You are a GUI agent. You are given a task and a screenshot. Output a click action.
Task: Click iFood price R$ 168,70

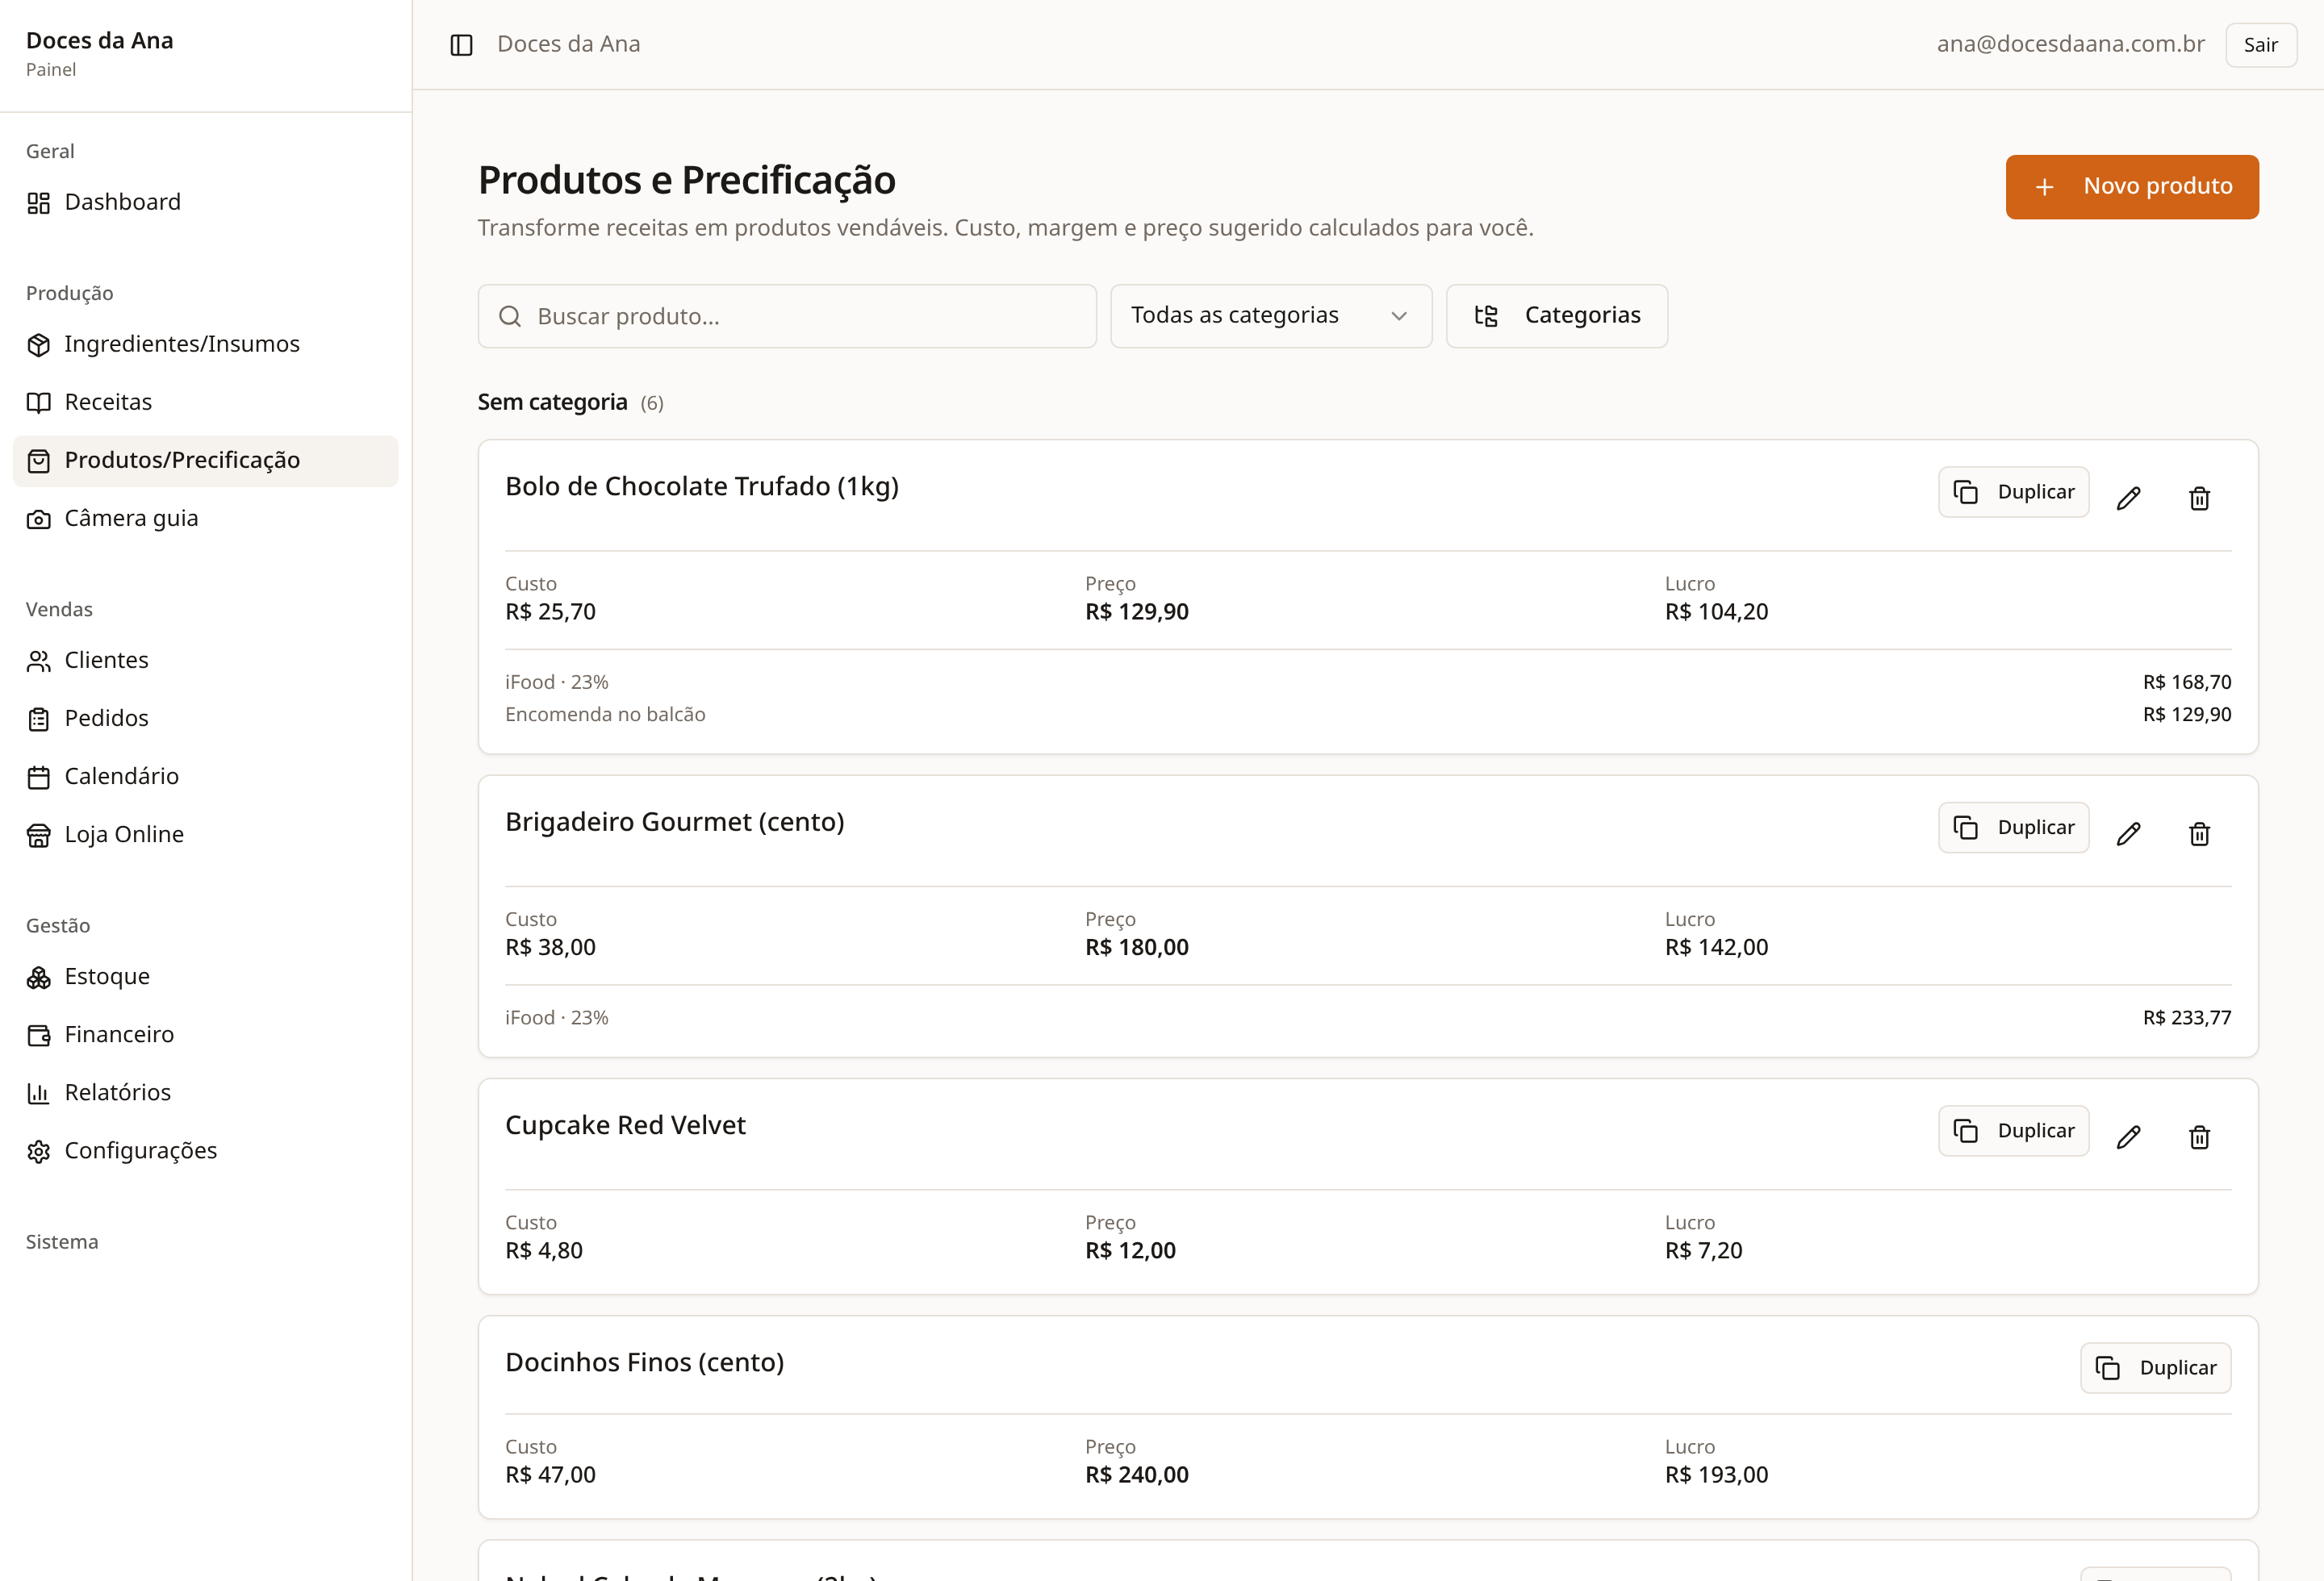click(2186, 682)
